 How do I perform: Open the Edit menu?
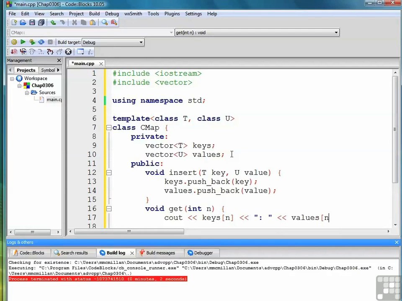[25, 13]
